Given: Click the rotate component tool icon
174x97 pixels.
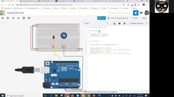Looking at the screenshot, I should (x=2, y=18).
